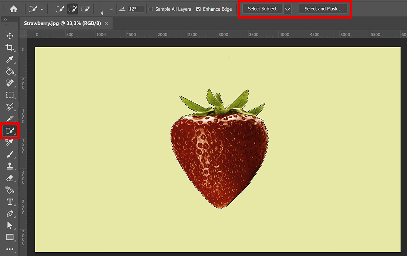Expand the hidden panels with the double-arrow
Screen dimensions: 407x256
click(5, 19)
